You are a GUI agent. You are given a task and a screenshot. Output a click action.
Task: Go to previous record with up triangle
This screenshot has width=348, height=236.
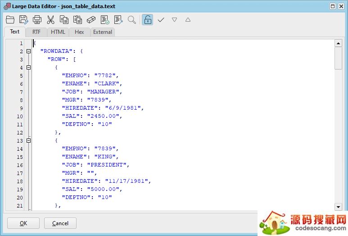click(188, 20)
